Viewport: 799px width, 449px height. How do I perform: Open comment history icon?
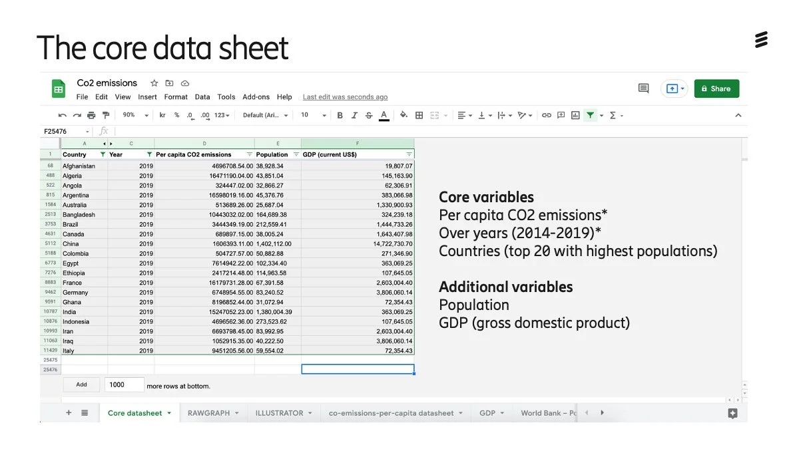[x=643, y=88]
